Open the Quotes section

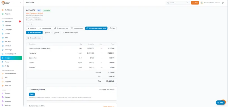click(x=7, y=33)
